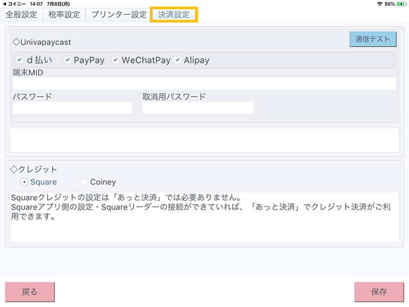Focus the パスワード input field
Viewport: 409px width, 307px height.
coord(72,108)
